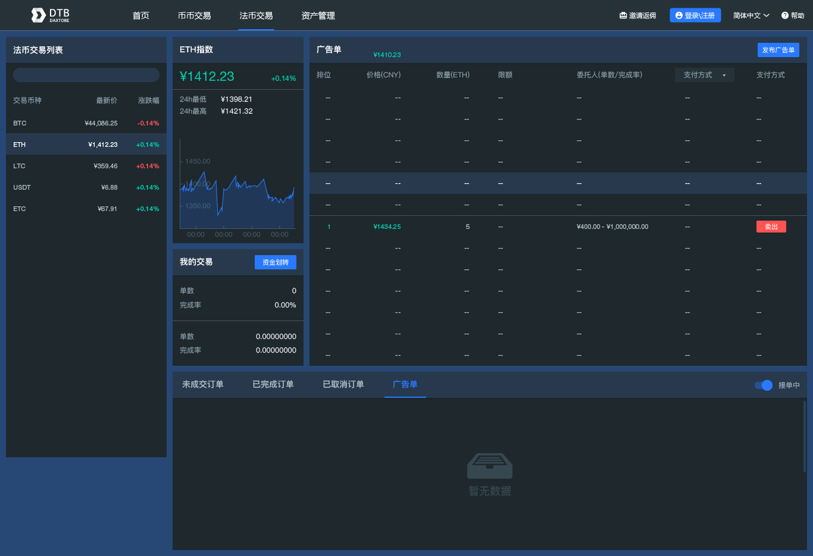Click the 资金划转 button

pos(276,262)
